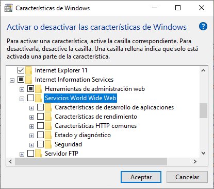Select the Servicios World Wide Web item
This screenshot has height=189, width=214.
tap(80, 98)
